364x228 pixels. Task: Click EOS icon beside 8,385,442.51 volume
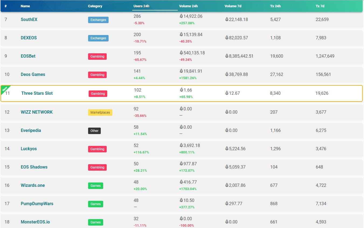[227, 56]
